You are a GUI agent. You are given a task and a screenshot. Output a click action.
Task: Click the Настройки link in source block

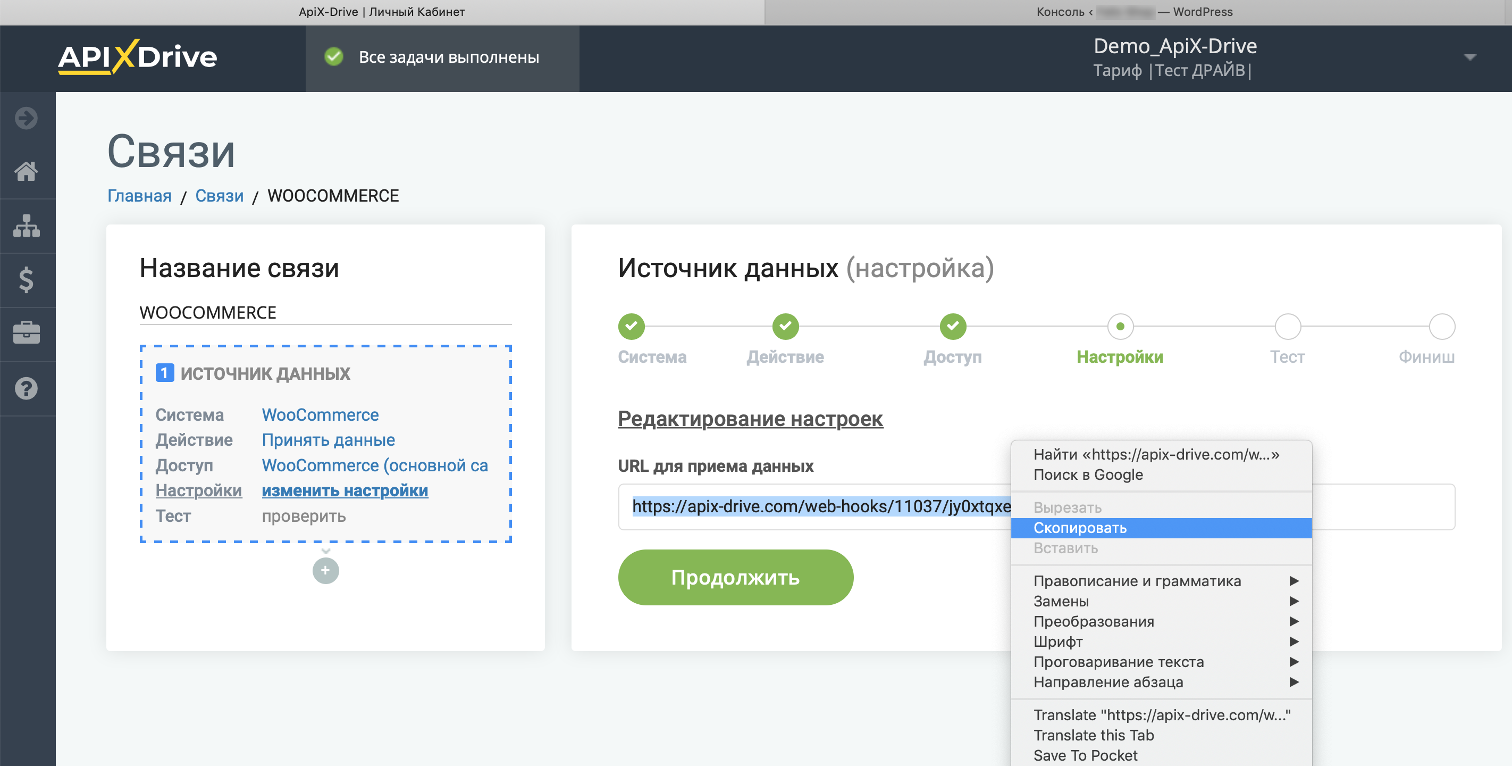tap(198, 490)
